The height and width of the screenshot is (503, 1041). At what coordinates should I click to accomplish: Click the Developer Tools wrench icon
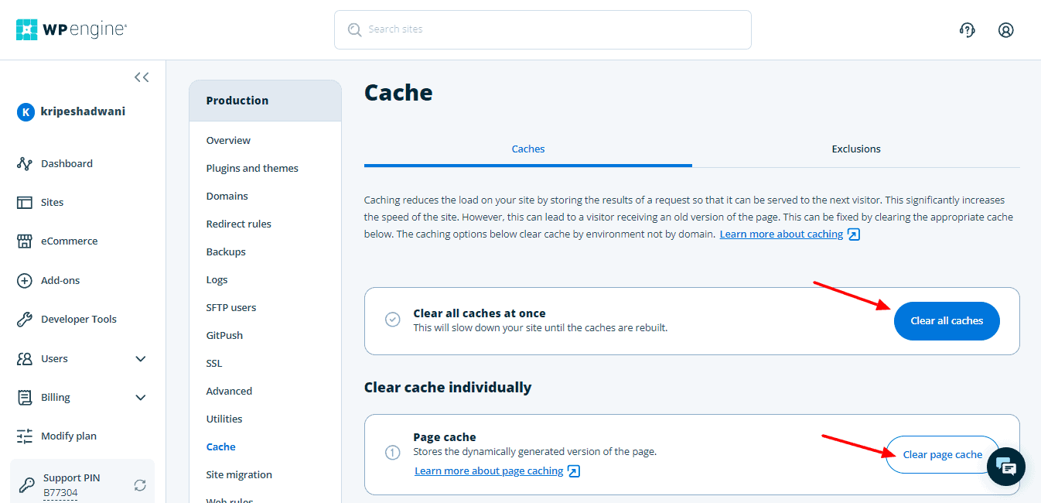tap(25, 319)
